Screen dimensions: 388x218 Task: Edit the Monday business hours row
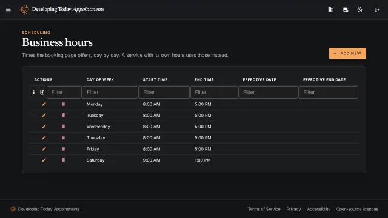(44, 104)
